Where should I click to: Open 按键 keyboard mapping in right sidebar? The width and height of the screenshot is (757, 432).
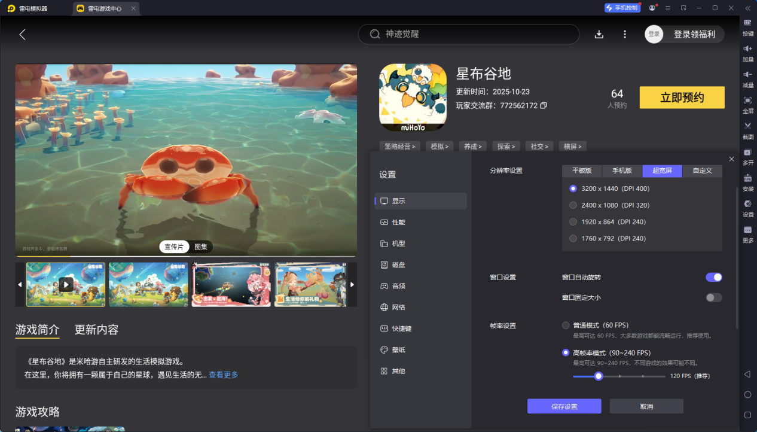747,23
